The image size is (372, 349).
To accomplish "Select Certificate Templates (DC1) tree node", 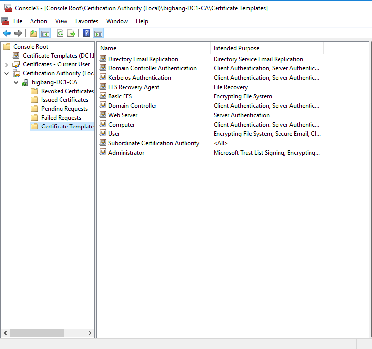I will [x=59, y=56].
